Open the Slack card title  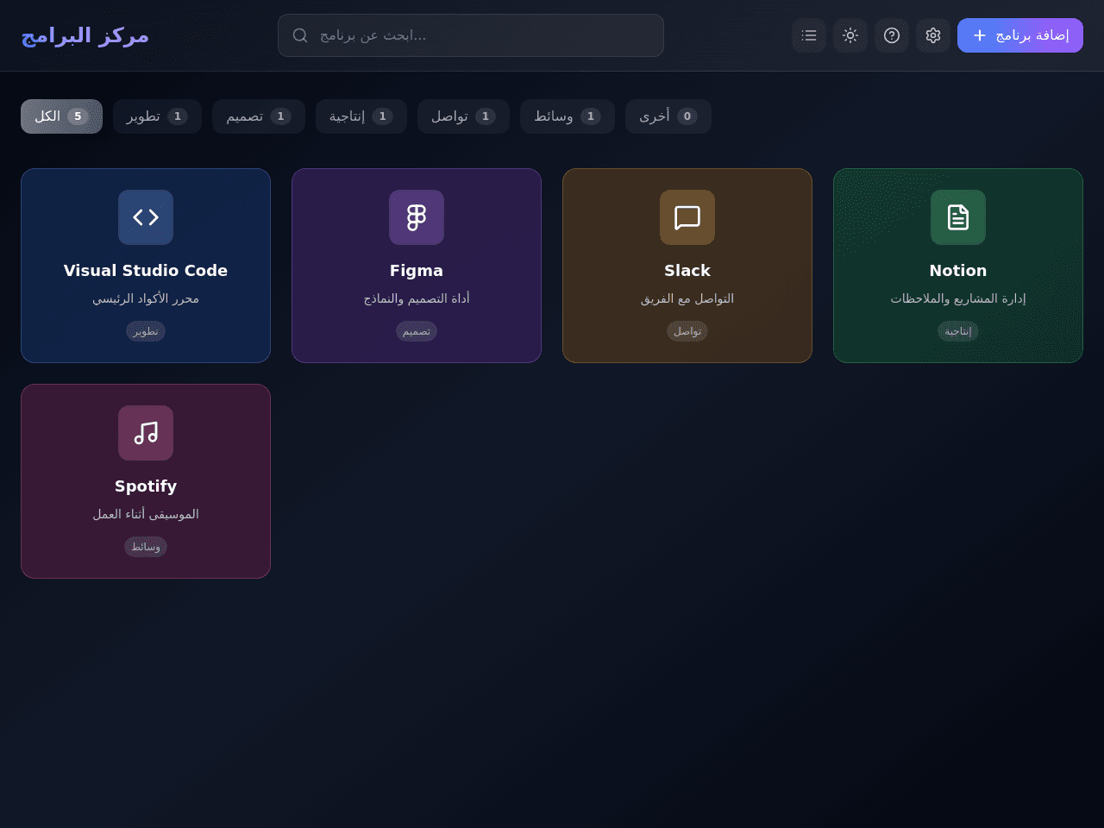click(687, 271)
